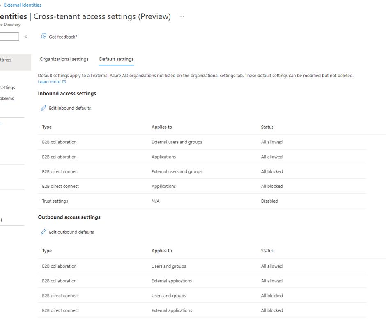Image resolution: width=386 pixels, height=328 pixels.
Task: Collapse the sidebar with double-chevron
Action: click(x=25, y=37)
